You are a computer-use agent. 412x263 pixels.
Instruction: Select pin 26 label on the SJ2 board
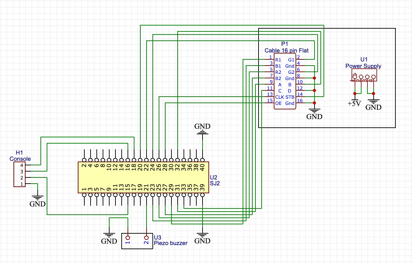coord(159,168)
